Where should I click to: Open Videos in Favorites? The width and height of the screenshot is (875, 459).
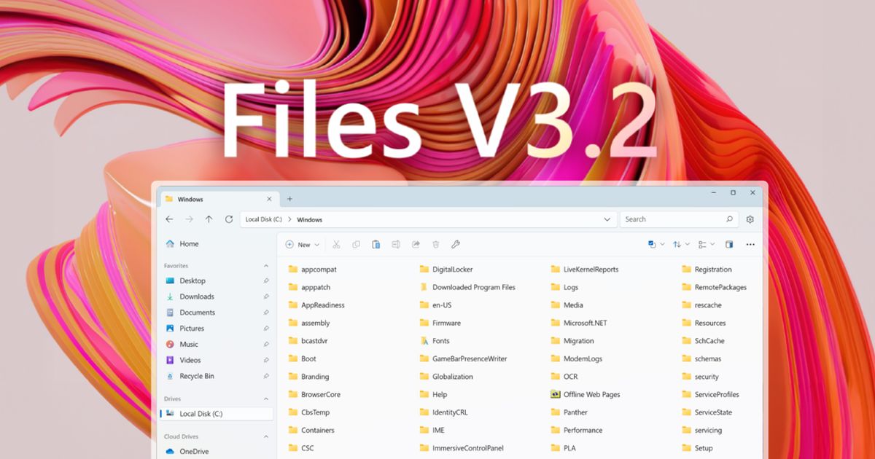pos(216,360)
